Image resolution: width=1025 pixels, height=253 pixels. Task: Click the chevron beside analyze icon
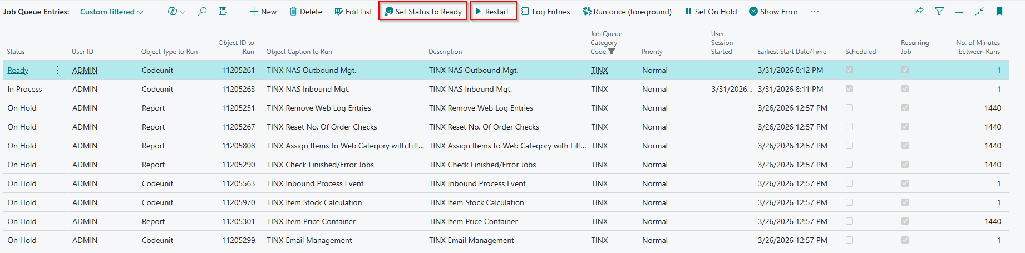pyautogui.click(x=183, y=12)
